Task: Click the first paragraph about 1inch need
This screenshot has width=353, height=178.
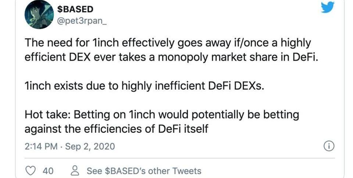Action: pyautogui.click(x=171, y=50)
